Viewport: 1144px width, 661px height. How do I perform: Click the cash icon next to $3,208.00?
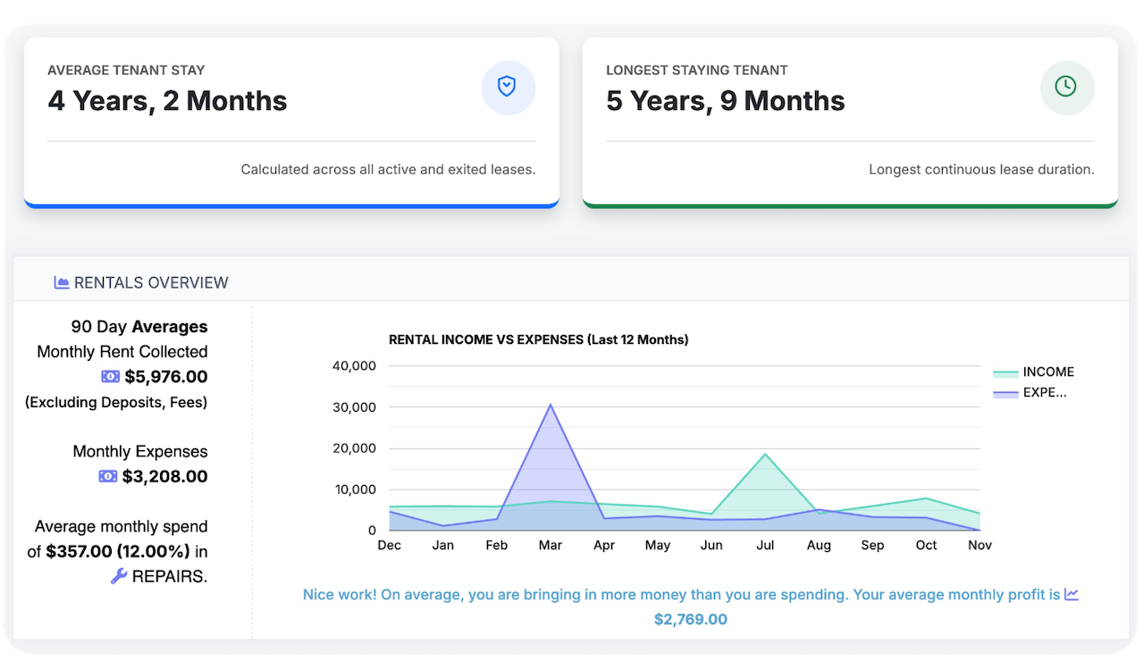tap(109, 475)
